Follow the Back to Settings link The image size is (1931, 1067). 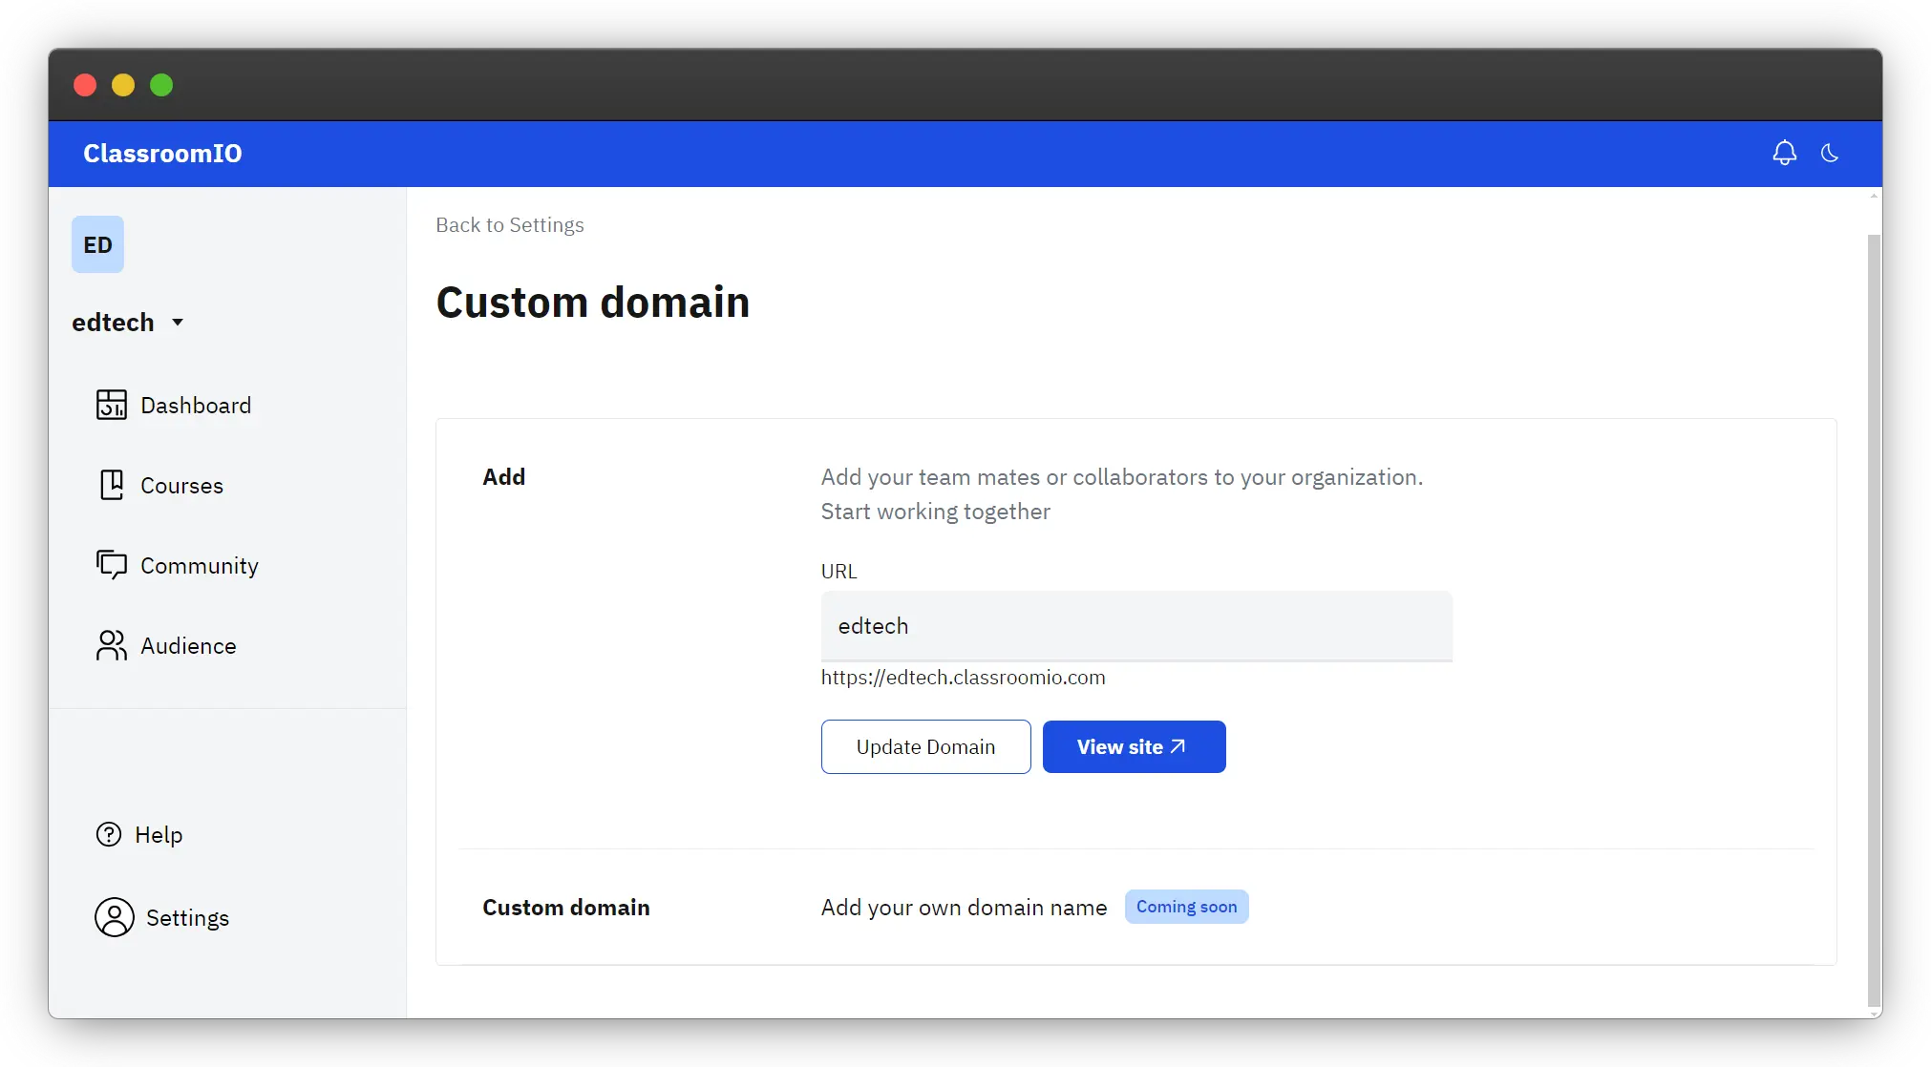(x=509, y=225)
